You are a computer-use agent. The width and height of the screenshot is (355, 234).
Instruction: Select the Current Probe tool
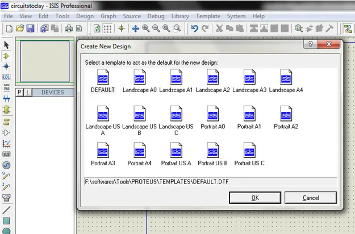[x=6, y=186]
